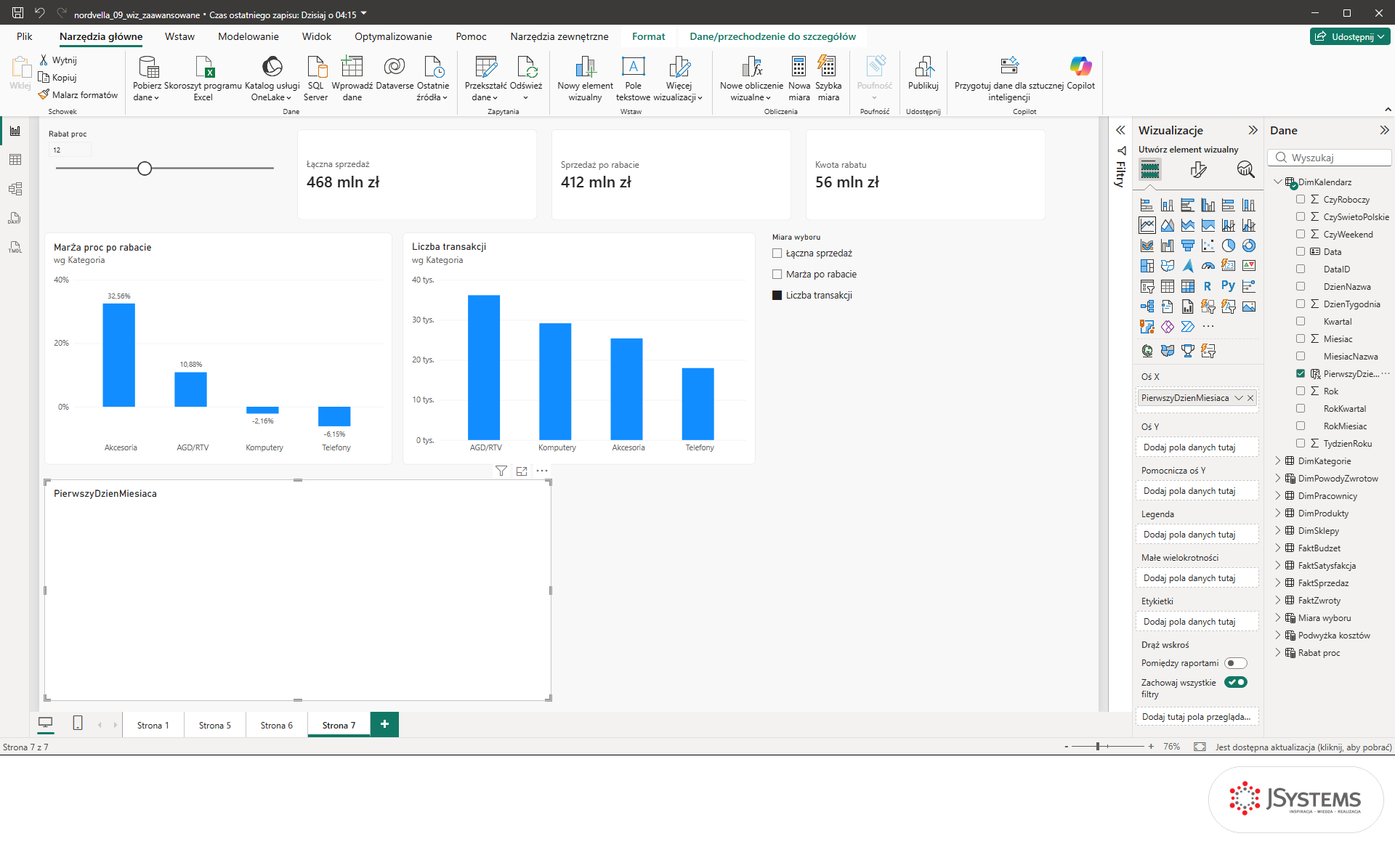Click SQL Server data source icon
1395x844 pixels.
[x=316, y=78]
